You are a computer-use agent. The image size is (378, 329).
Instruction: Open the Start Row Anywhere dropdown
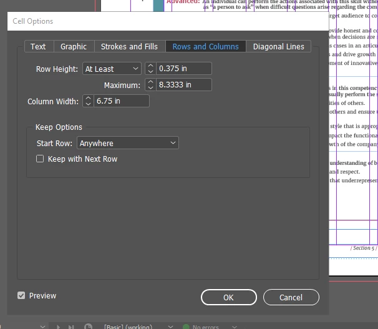(x=128, y=143)
